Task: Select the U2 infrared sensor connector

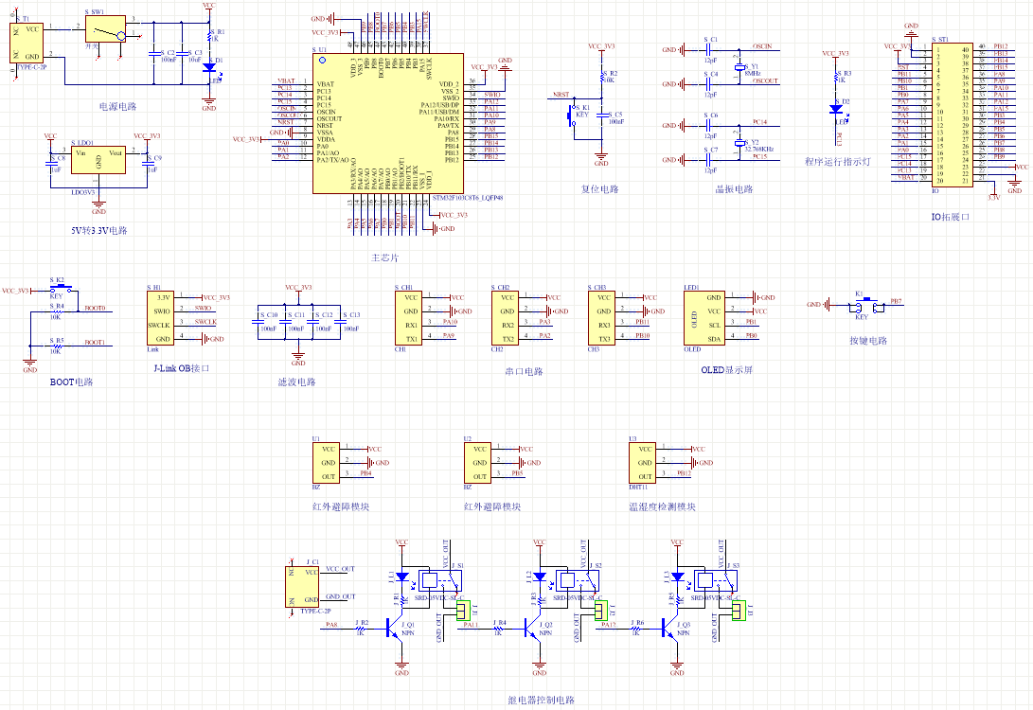Action: pos(477,463)
